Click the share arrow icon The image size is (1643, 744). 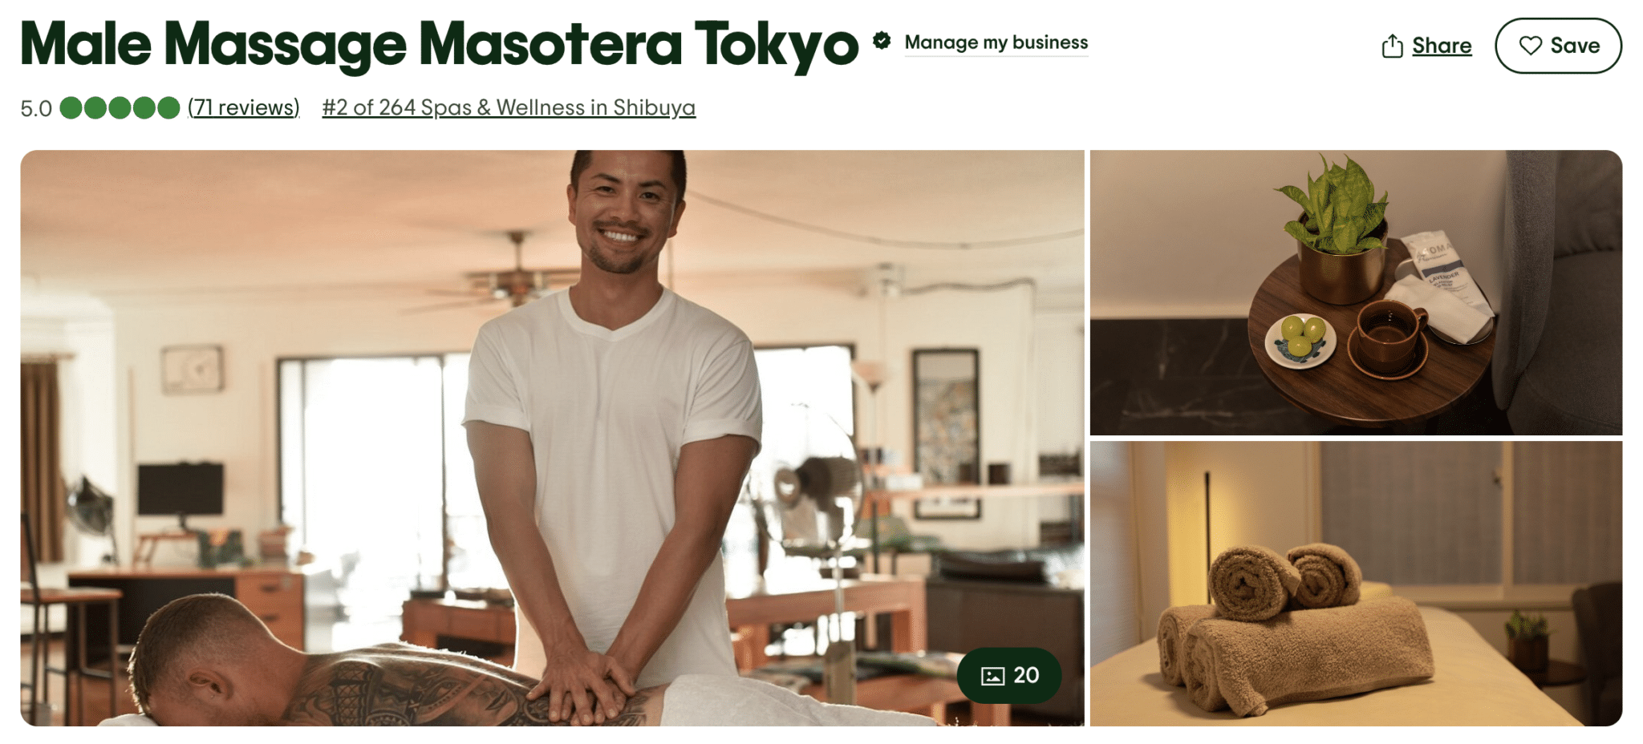[1392, 46]
